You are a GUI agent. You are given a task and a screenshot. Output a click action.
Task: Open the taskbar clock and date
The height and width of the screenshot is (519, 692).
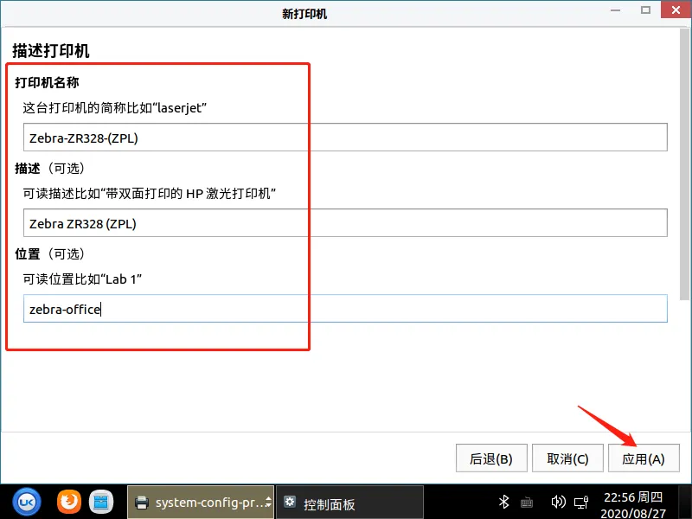coord(631,503)
